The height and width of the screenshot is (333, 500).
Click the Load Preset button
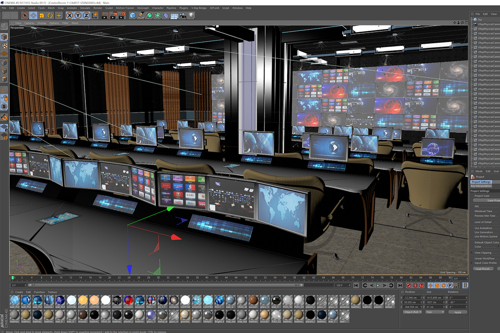click(483, 268)
